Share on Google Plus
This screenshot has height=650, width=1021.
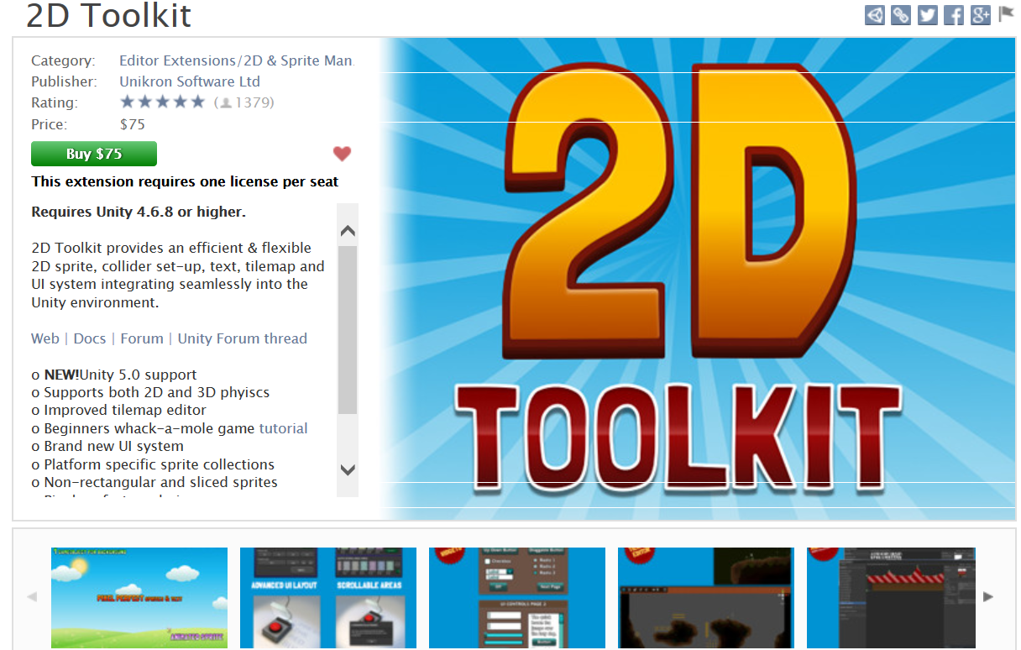pos(981,15)
